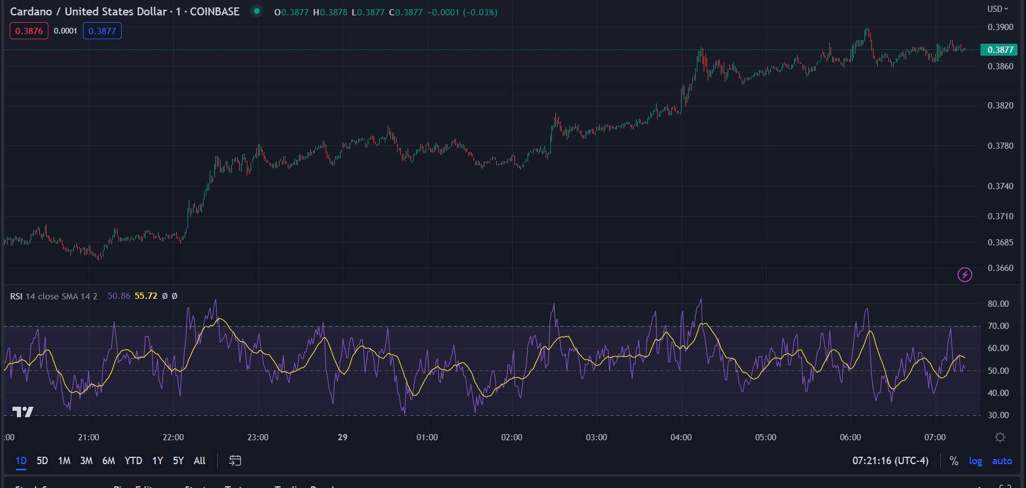The image size is (1026, 488).
Task: Click the blue 0.3877 buy price box
Action: tap(102, 31)
